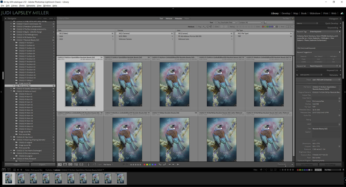Image resolution: width=346 pixels, height=187 pixels.
Task: Switch to Loupe view in toolbar
Action: coord(65,164)
